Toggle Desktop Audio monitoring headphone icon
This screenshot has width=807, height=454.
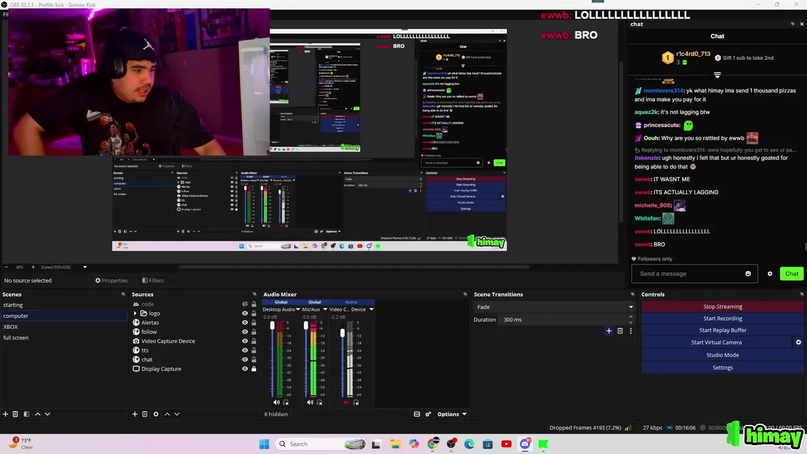(x=286, y=402)
